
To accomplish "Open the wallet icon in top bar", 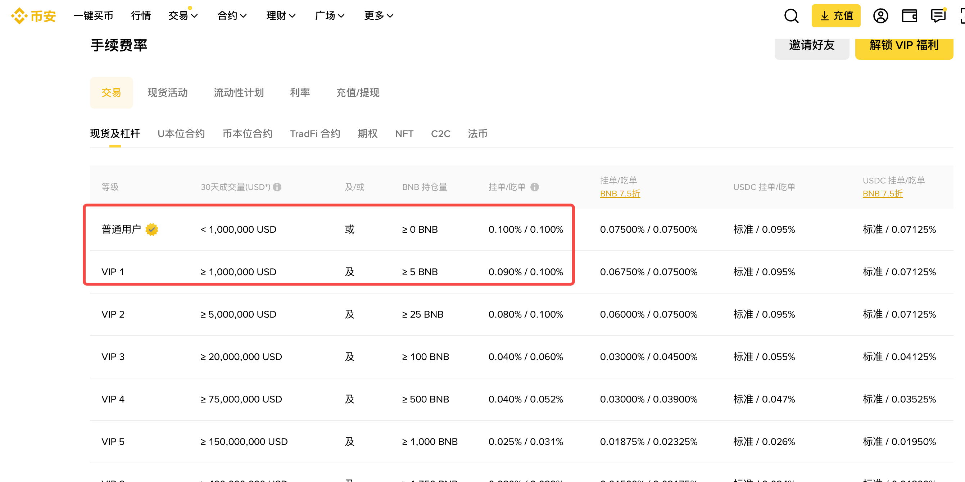I will coord(910,16).
